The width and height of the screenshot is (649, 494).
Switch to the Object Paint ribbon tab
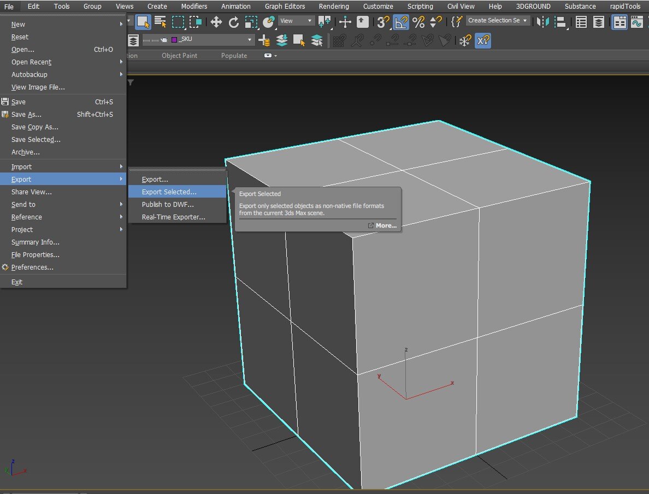[179, 55]
